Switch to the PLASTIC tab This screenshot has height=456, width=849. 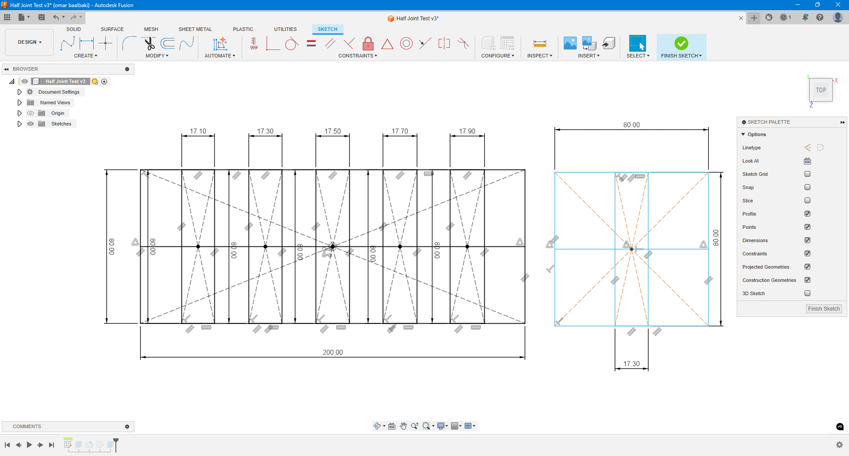pos(243,29)
